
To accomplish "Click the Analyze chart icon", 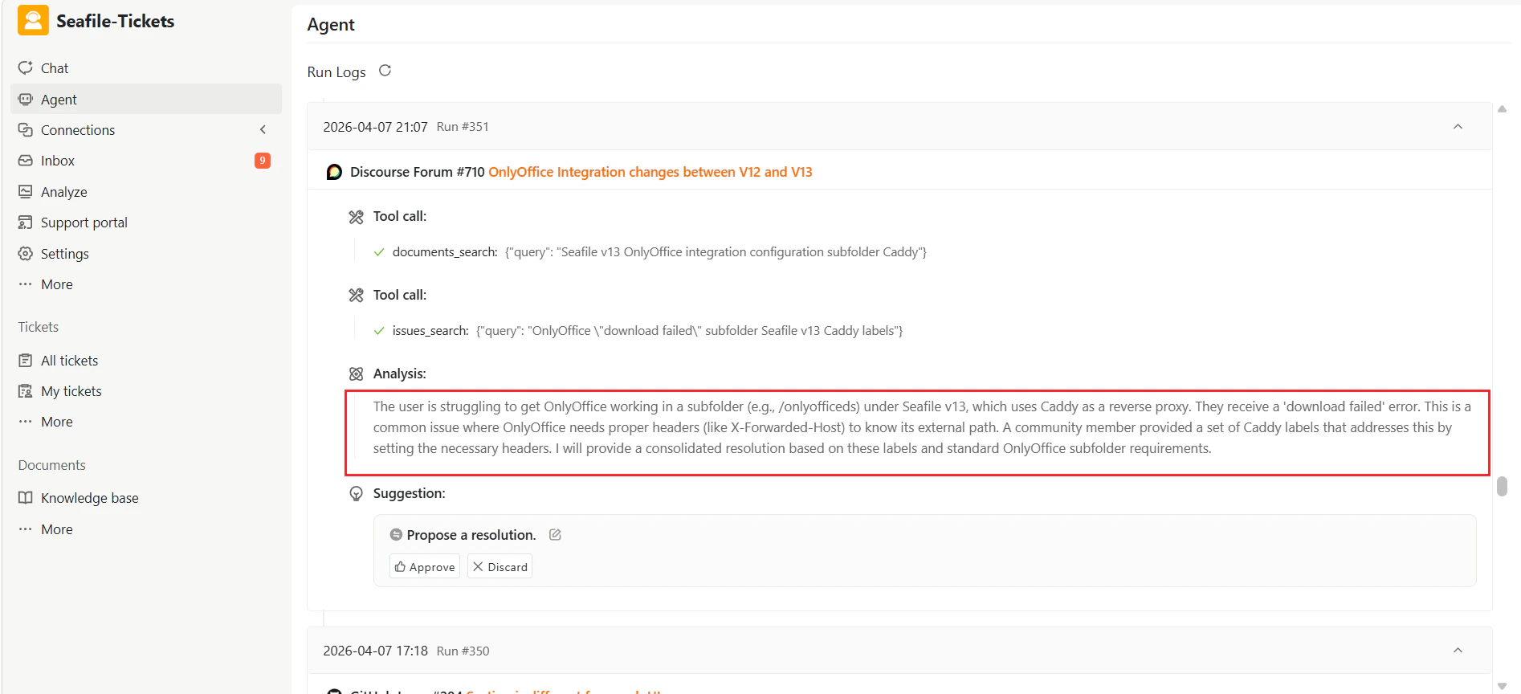I will coord(26,191).
